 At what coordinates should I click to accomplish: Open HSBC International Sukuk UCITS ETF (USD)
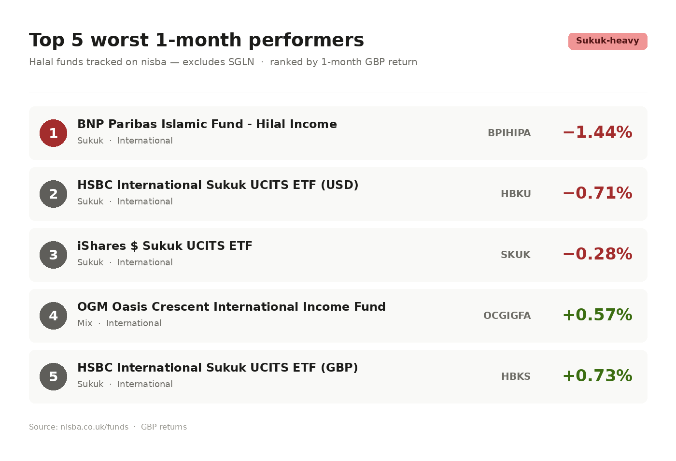[217, 185]
